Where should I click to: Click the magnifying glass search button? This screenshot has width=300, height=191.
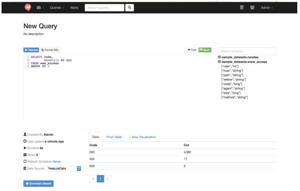[x=130, y=7]
